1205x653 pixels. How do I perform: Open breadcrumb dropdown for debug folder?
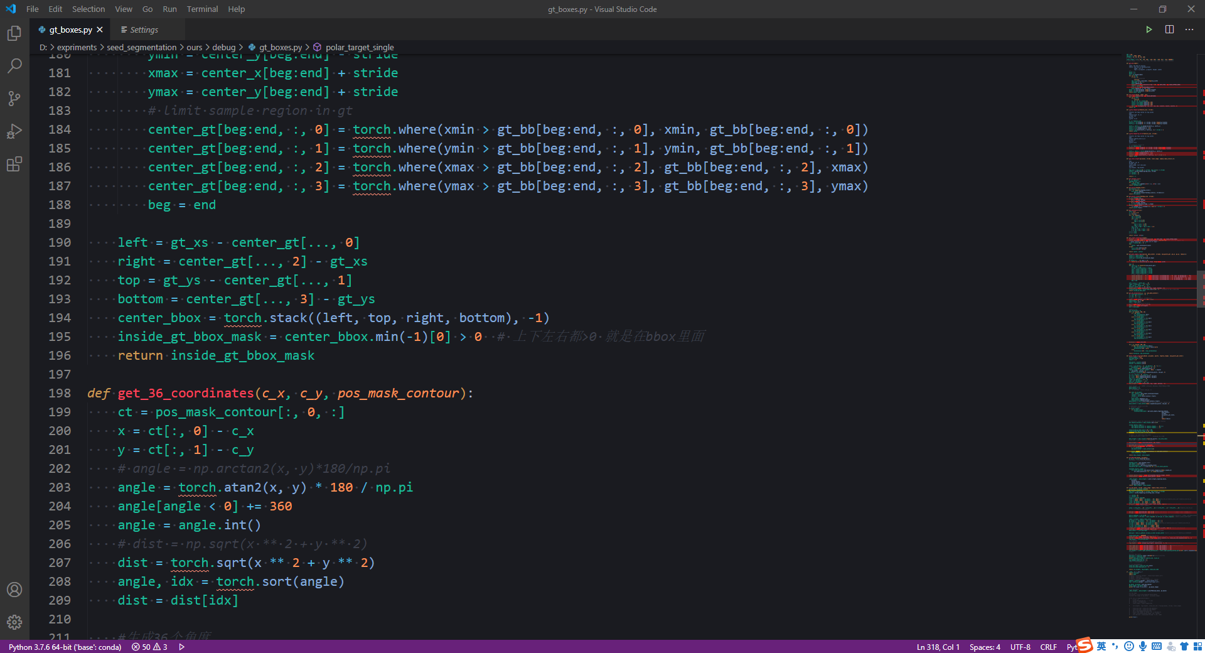pos(223,47)
